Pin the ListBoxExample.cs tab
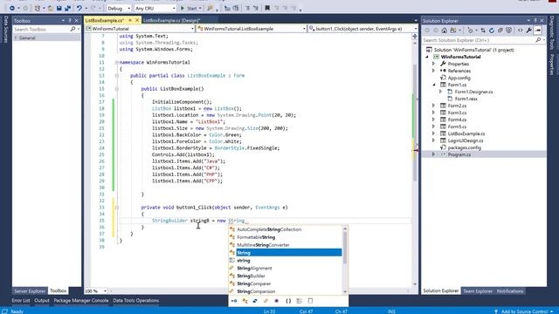This screenshot has height=314, width=559. click(x=130, y=21)
